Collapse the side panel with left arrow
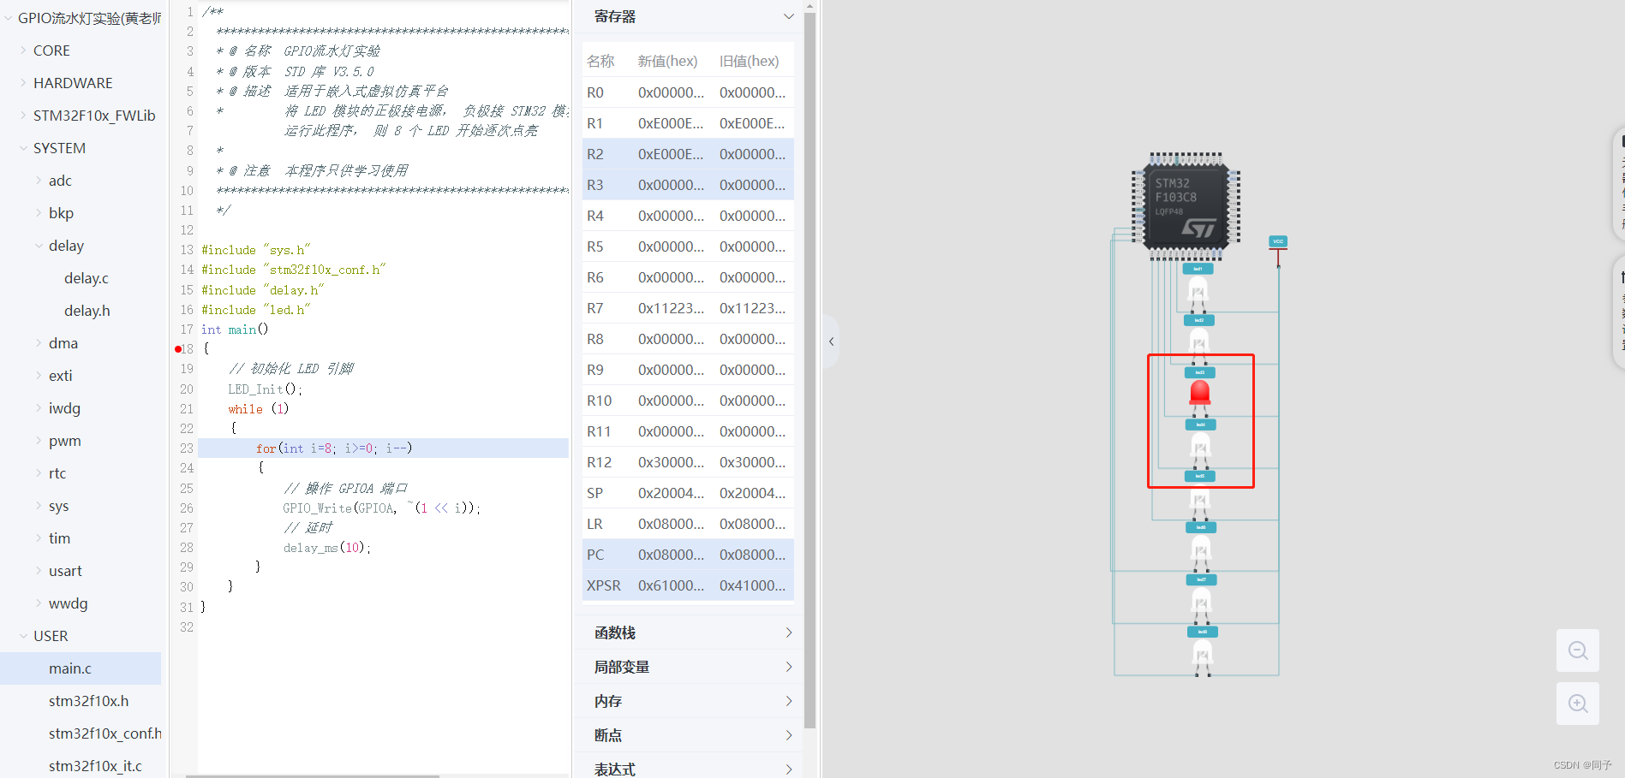 click(x=831, y=341)
